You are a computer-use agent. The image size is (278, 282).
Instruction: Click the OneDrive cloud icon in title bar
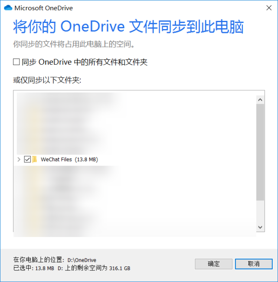pos(8,8)
